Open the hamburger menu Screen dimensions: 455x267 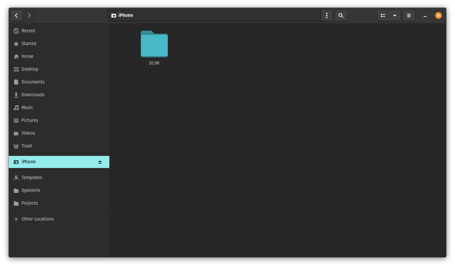click(x=409, y=15)
